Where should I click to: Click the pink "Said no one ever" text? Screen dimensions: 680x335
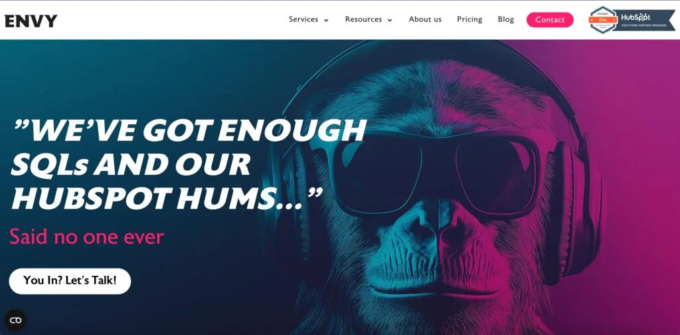[x=87, y=237]
